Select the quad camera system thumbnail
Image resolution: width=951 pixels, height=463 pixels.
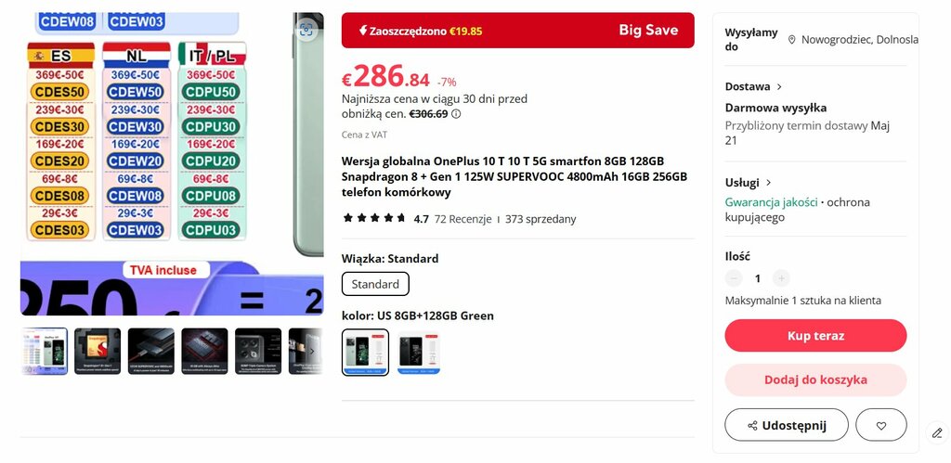pos(258,352)
